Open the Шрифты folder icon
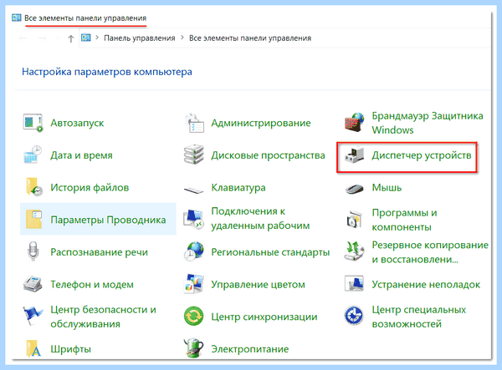Viewport: 502px width, 370px height. (34, 348)
